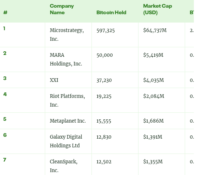Click the $1,355M market cap value
This screenshot has height=175, width=211.
coord(153,162)
